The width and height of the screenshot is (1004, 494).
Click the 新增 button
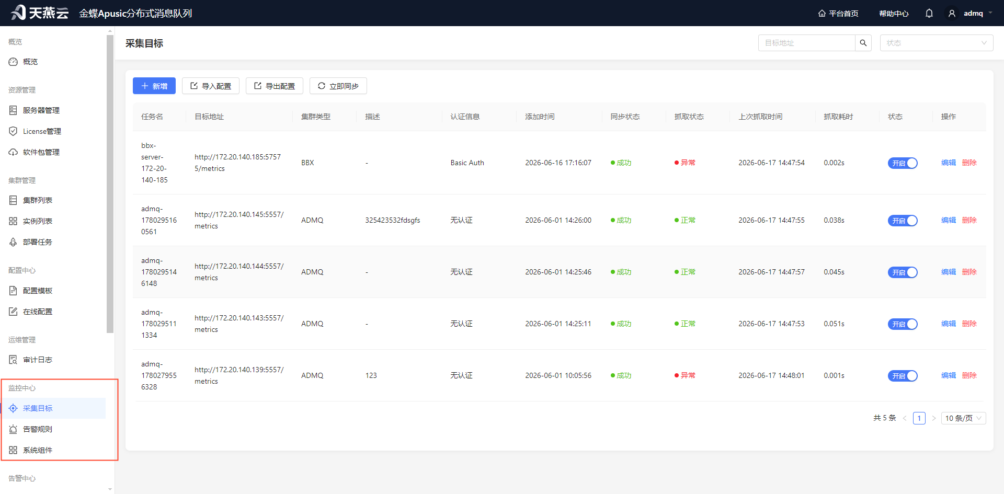(154, 86)
